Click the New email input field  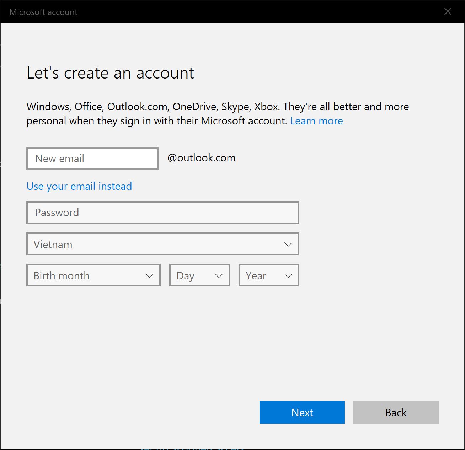pos(92,159)
